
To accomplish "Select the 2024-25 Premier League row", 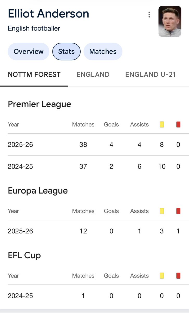I will [94, 166].
